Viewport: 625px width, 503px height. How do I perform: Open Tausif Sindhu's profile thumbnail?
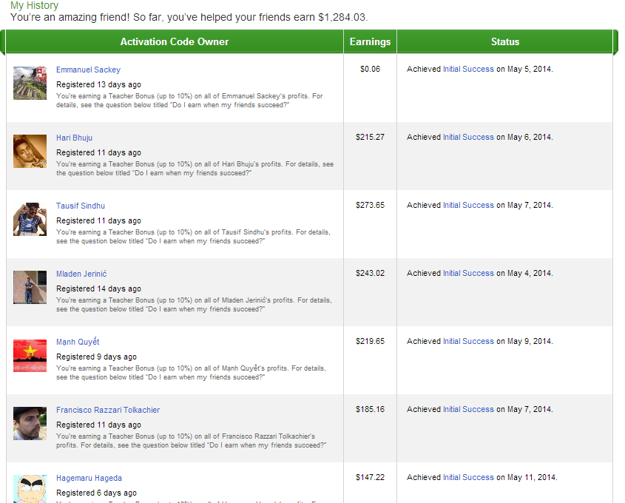point(30,219)
